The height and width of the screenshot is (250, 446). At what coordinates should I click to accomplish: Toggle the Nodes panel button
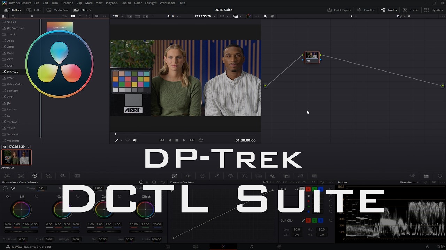pos(389,10)
